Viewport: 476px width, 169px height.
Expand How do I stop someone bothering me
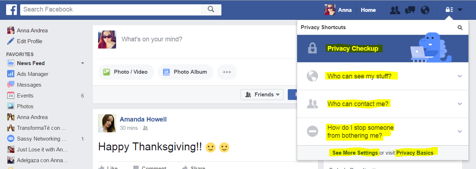coord(383,132)
